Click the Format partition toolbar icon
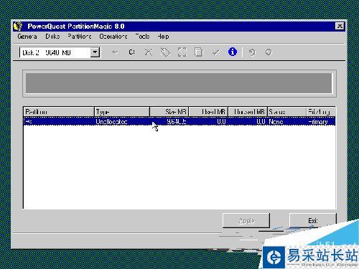The image size is (359, 269). pos(182,52)
